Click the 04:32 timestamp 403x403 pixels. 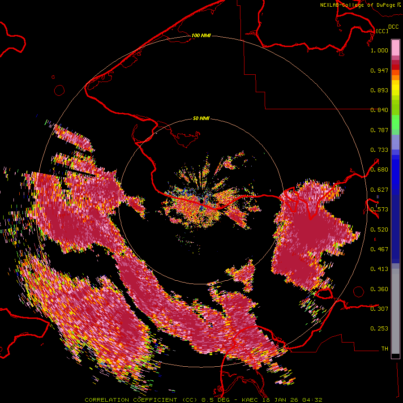pos(312,400)
